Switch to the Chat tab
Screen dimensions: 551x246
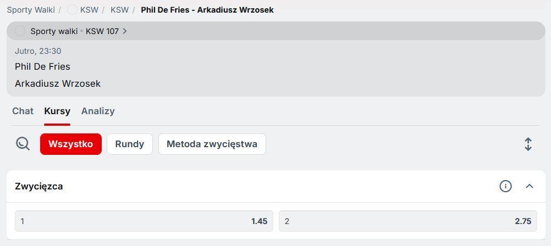tap(23, 111)
